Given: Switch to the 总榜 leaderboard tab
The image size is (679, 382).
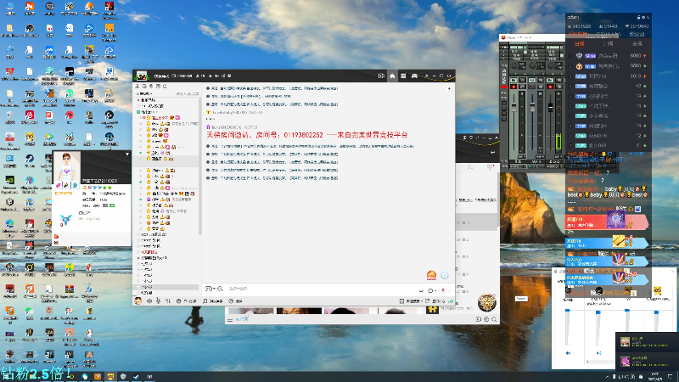Looking at the screenshot, I should coord(637,44).
